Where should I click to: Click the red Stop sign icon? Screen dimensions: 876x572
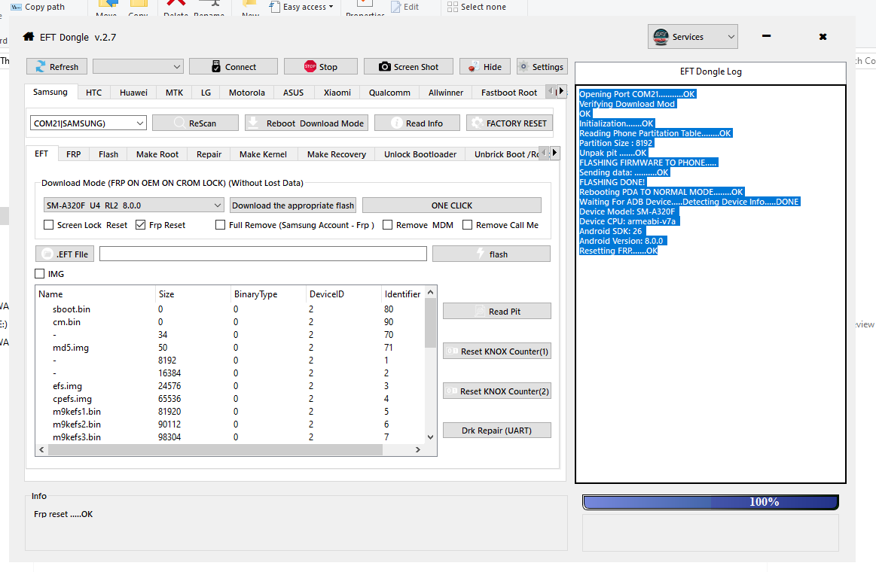tap(310, 66)
